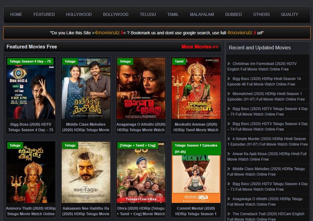Click the Bigg Boss (2020) HDTV Telugu Season 4 Day – 75 title under its poster
Screen dimensions: 313x221
coord(31,127)
